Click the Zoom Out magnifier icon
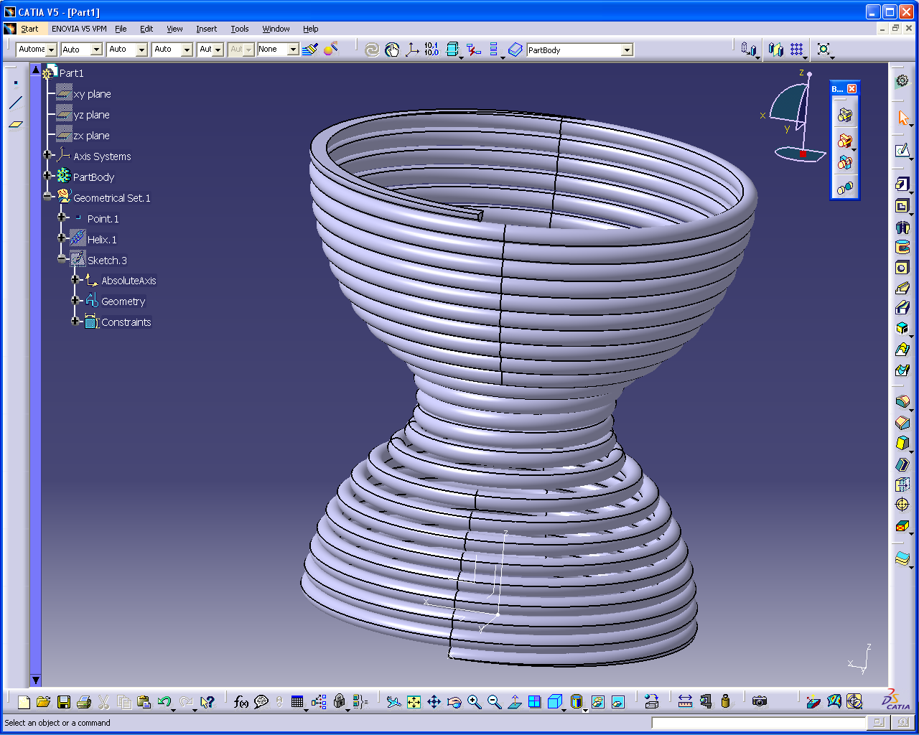919x735 pixels. 495,702
